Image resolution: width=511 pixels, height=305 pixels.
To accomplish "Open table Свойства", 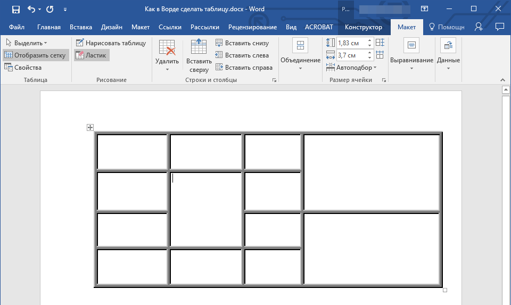I will coord(23,68).
